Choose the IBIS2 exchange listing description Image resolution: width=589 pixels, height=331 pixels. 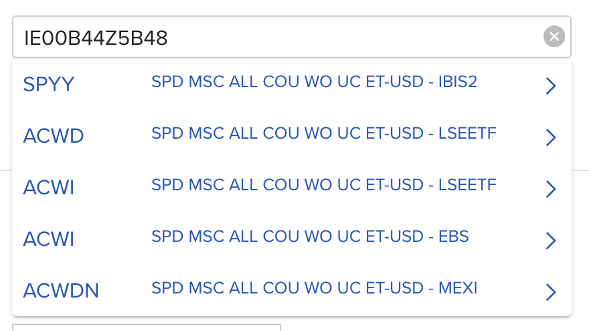(x=314, y=82)
